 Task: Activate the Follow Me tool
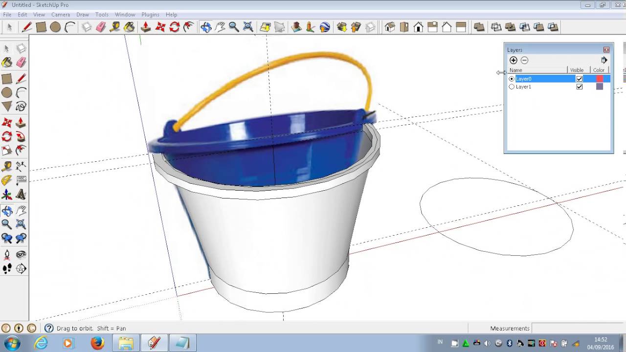click(x=21, y=136)
